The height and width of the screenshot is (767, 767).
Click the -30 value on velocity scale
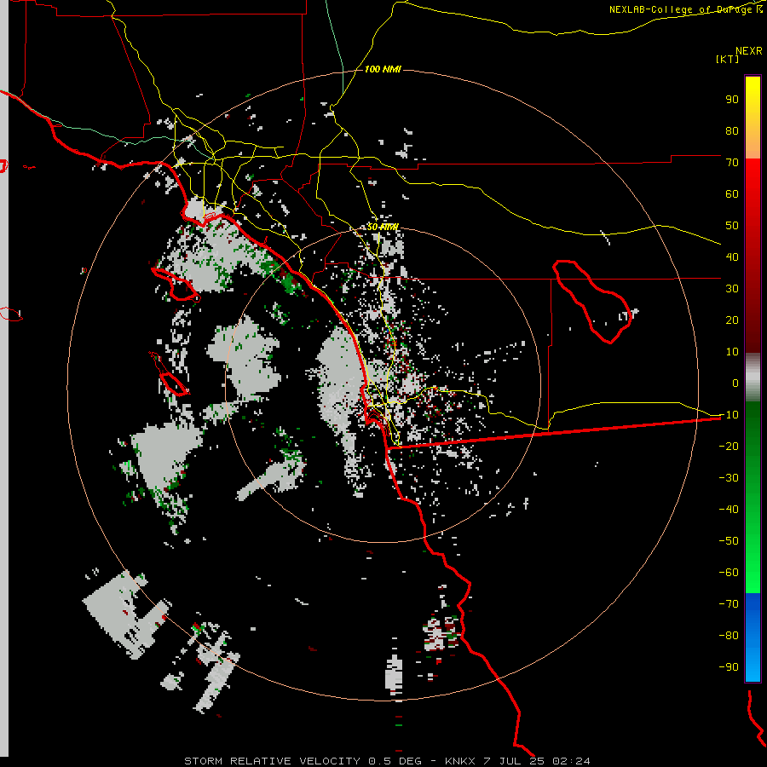click(729, 478)
